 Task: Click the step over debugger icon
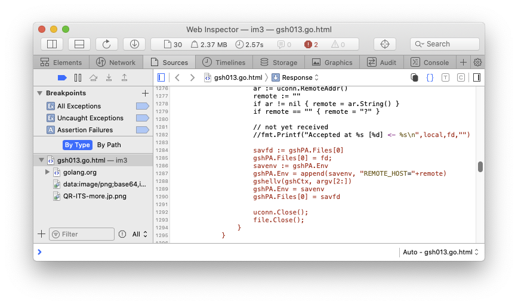pyautogui.click(x=93, y=77)
